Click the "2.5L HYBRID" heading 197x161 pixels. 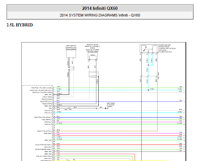[x=20, y=25]
